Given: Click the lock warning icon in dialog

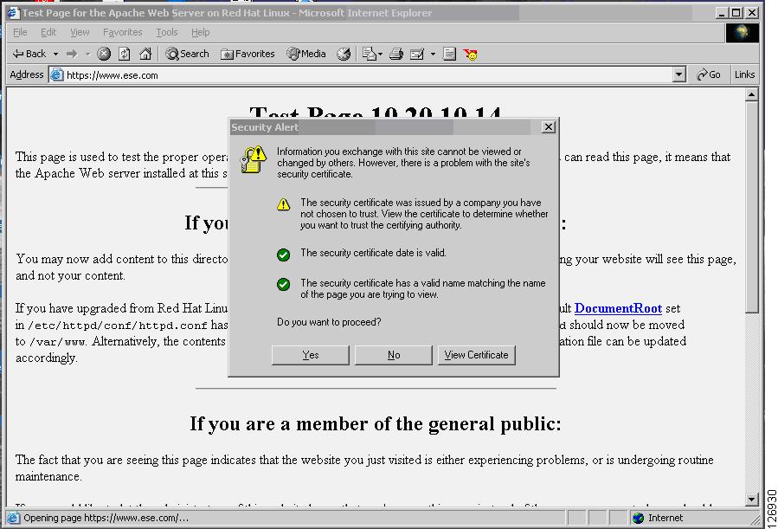Looking at the screenshot, I should pyautogui.click(x=253, y=159).
